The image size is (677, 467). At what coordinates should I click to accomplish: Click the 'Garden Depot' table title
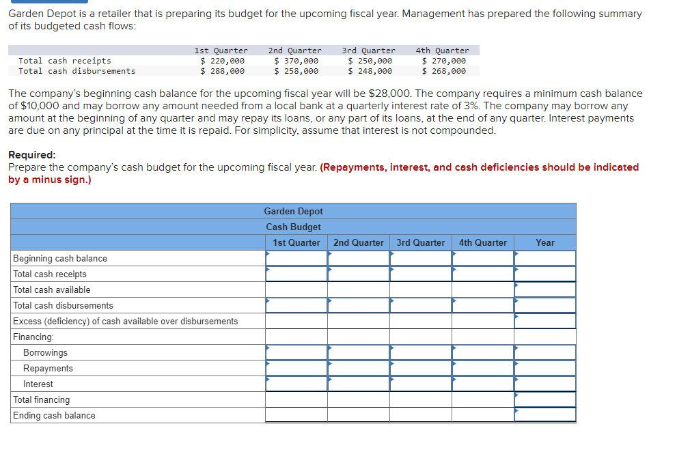[x=293, y=211]
